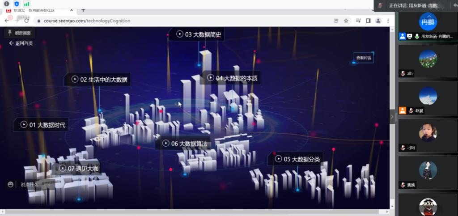The height and width of the screenshot is (216, 458).
Task: Start lesson 06 大数据算法
Action: coord(185,144)
